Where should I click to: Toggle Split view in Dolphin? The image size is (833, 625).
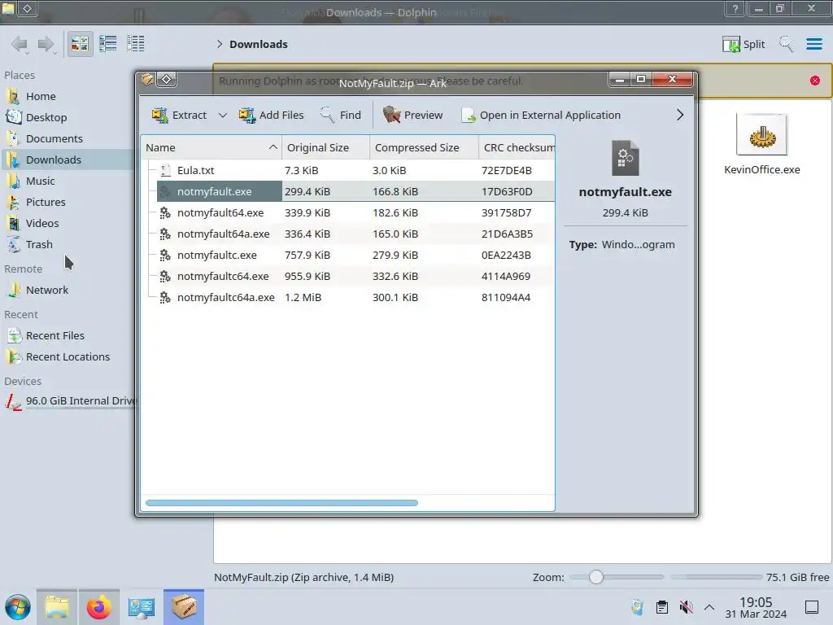(x=744, y=44)
